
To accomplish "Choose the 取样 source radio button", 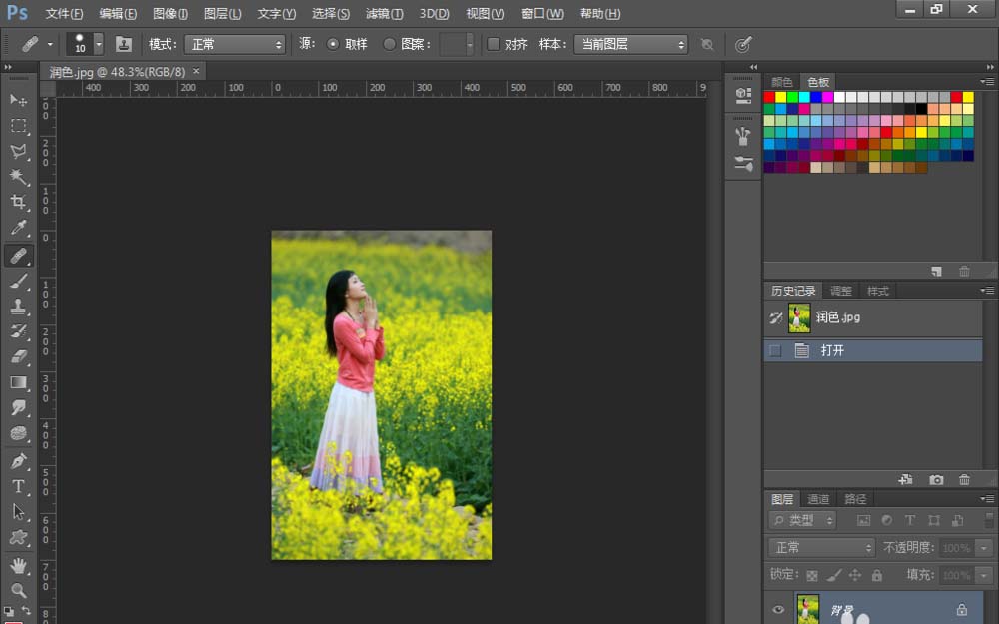I will pyautogui.click(x=333, y=44).
